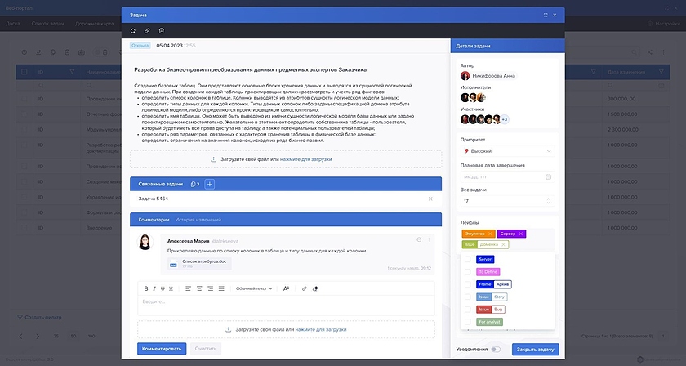This screenshot has height=366, width=686.
Task: Remove linked task 5464 with X icon
Action: pos(430,199)
